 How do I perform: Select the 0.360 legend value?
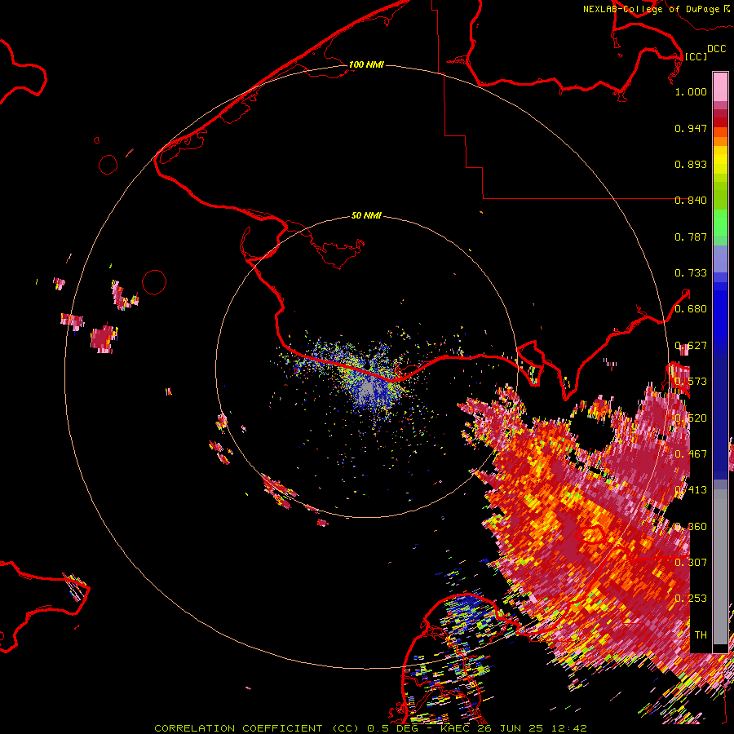coord(691,526)
